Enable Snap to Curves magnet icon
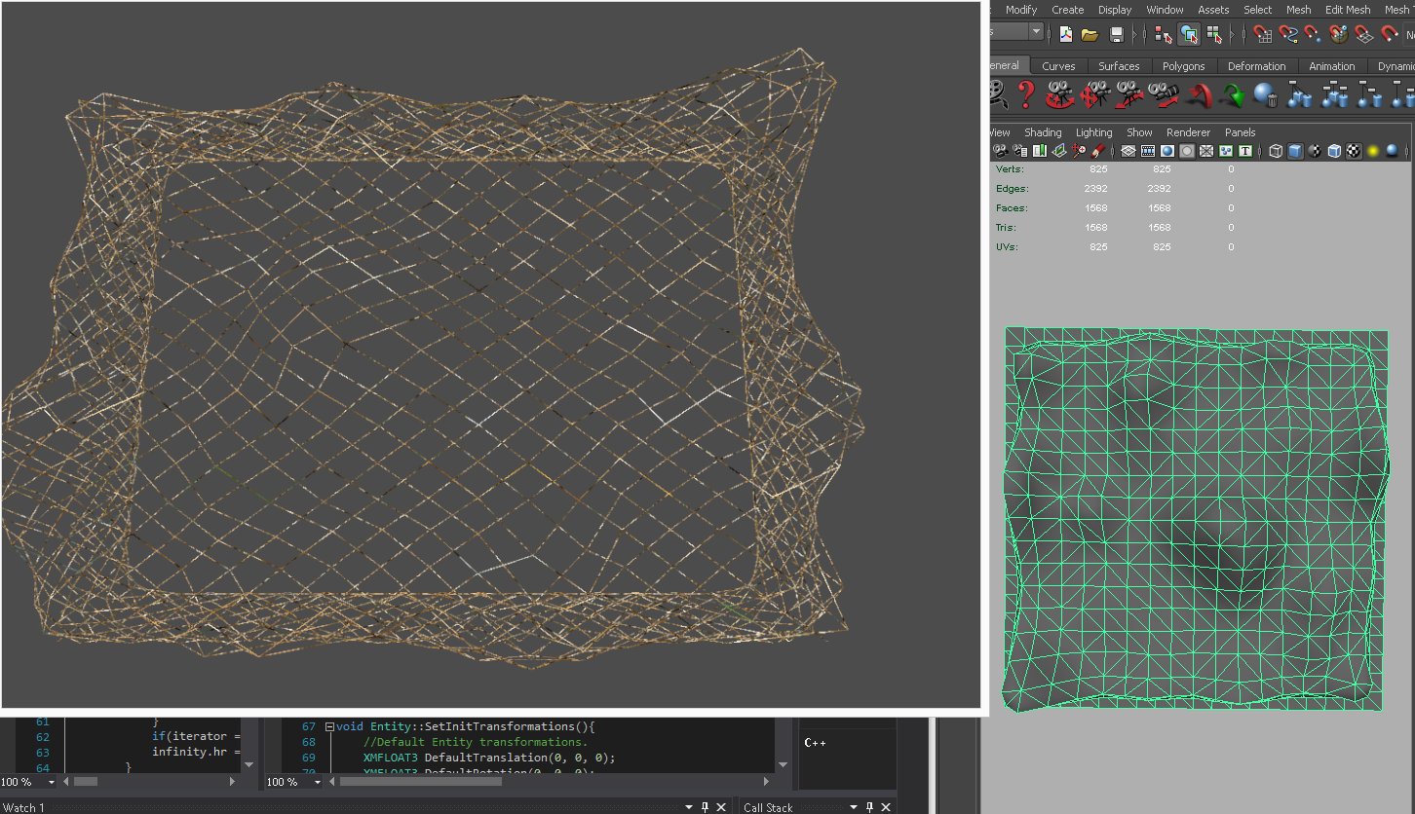1415x814 pixels. pyautogui.click(x=1288, y=34)
